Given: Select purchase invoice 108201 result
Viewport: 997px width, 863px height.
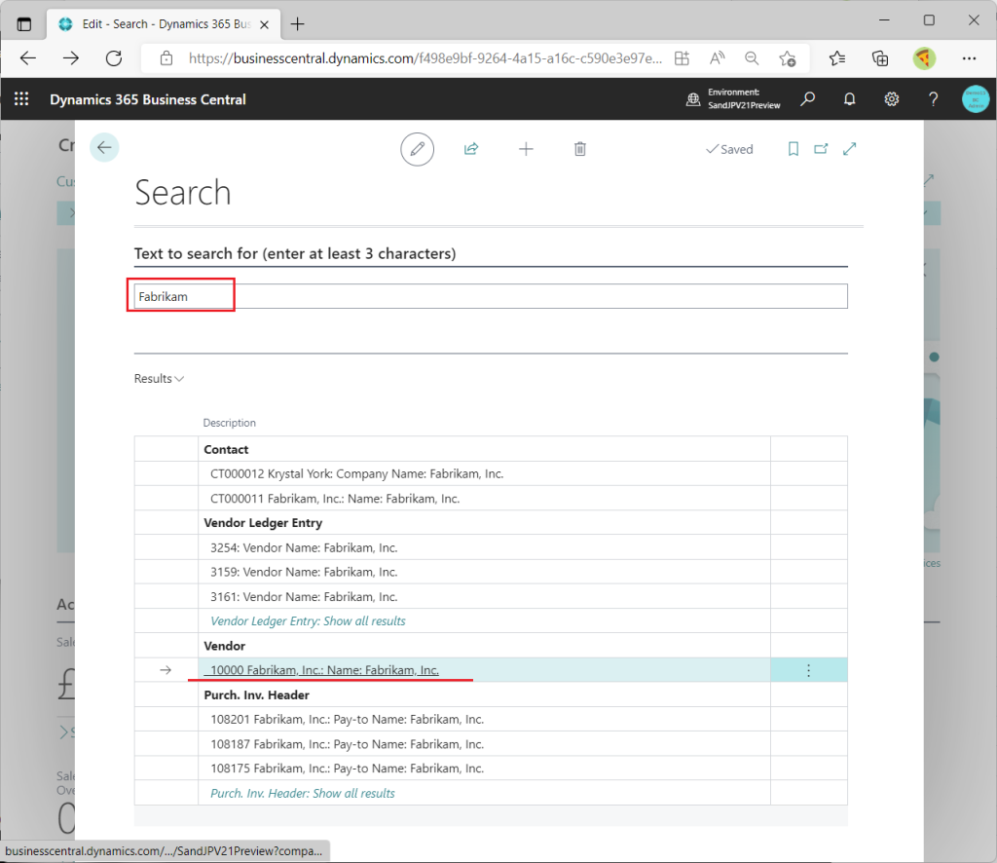Looking at the screenshot, I should point(348,719).
